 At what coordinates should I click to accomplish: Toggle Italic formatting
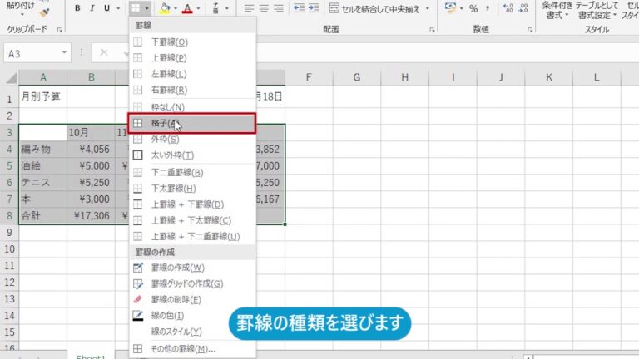coord(92,8)
